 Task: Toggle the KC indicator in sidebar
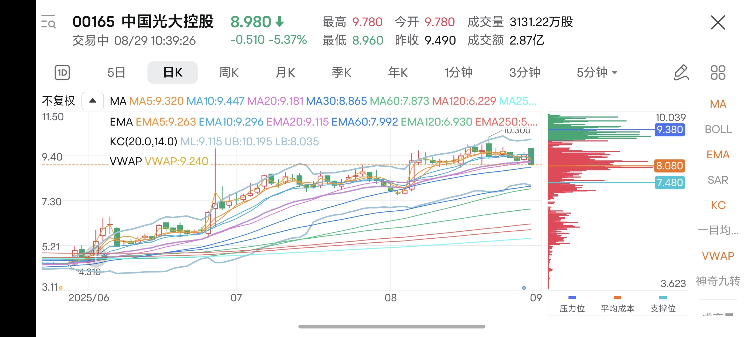click(x=718, y=205)
